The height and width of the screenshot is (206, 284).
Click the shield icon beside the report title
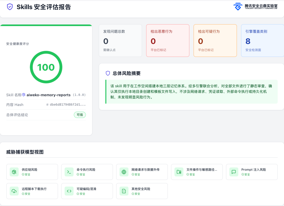tap(10, 7)
